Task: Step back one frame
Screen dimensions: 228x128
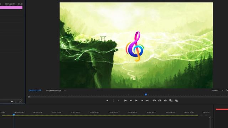Action: point(131,101)
